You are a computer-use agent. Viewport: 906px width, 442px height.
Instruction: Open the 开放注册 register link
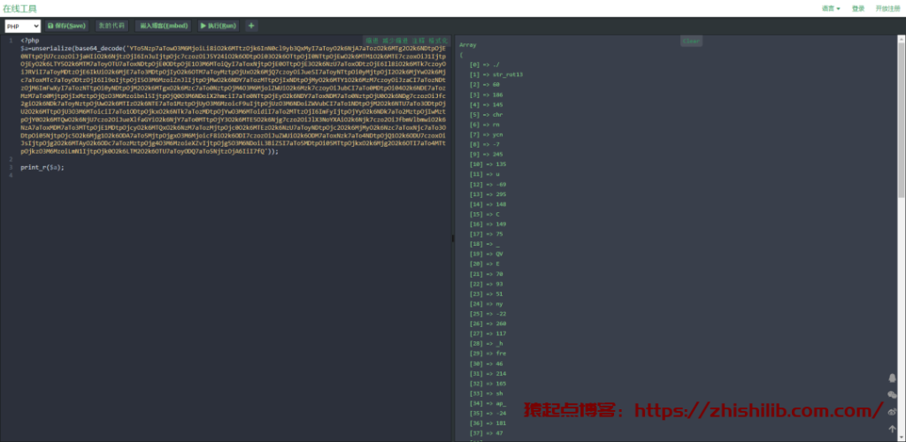(x=887, y=8)
